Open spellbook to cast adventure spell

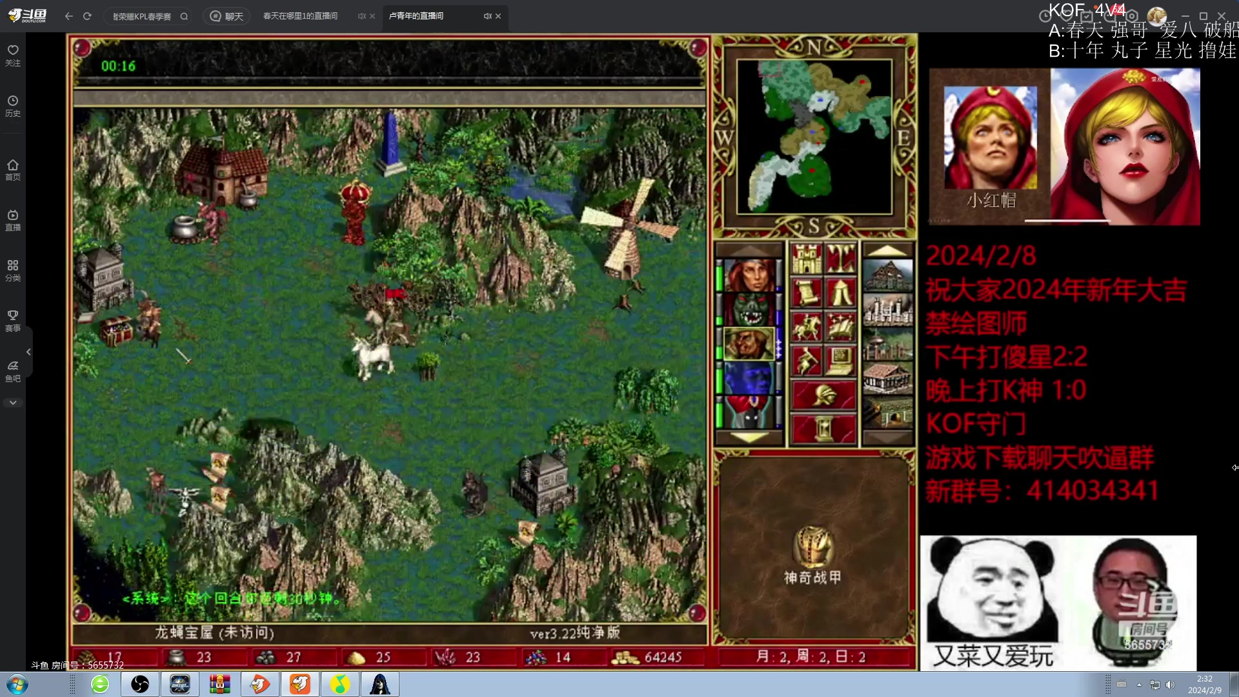pyautogui.click(x=841, y=327)
